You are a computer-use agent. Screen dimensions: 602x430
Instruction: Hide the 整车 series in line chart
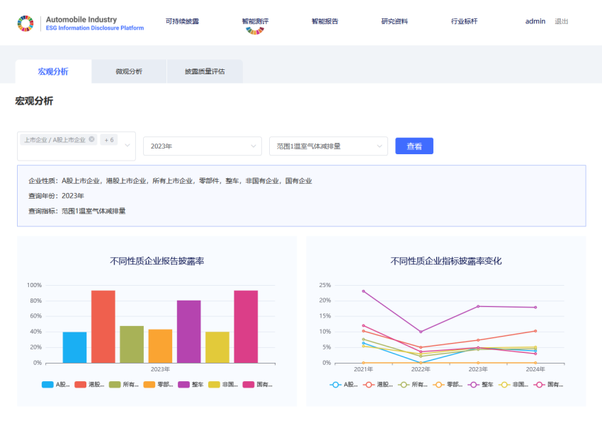(474, 385)
